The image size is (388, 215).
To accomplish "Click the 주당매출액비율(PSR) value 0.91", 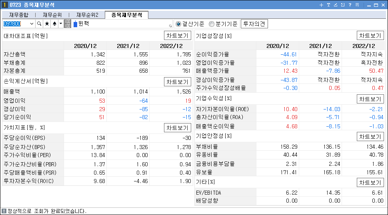I will [x=142, y=173].
